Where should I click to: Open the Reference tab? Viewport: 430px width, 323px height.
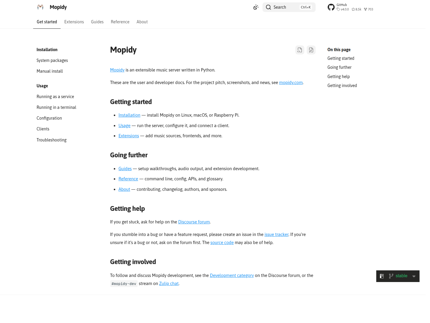[x=120, y=22]
